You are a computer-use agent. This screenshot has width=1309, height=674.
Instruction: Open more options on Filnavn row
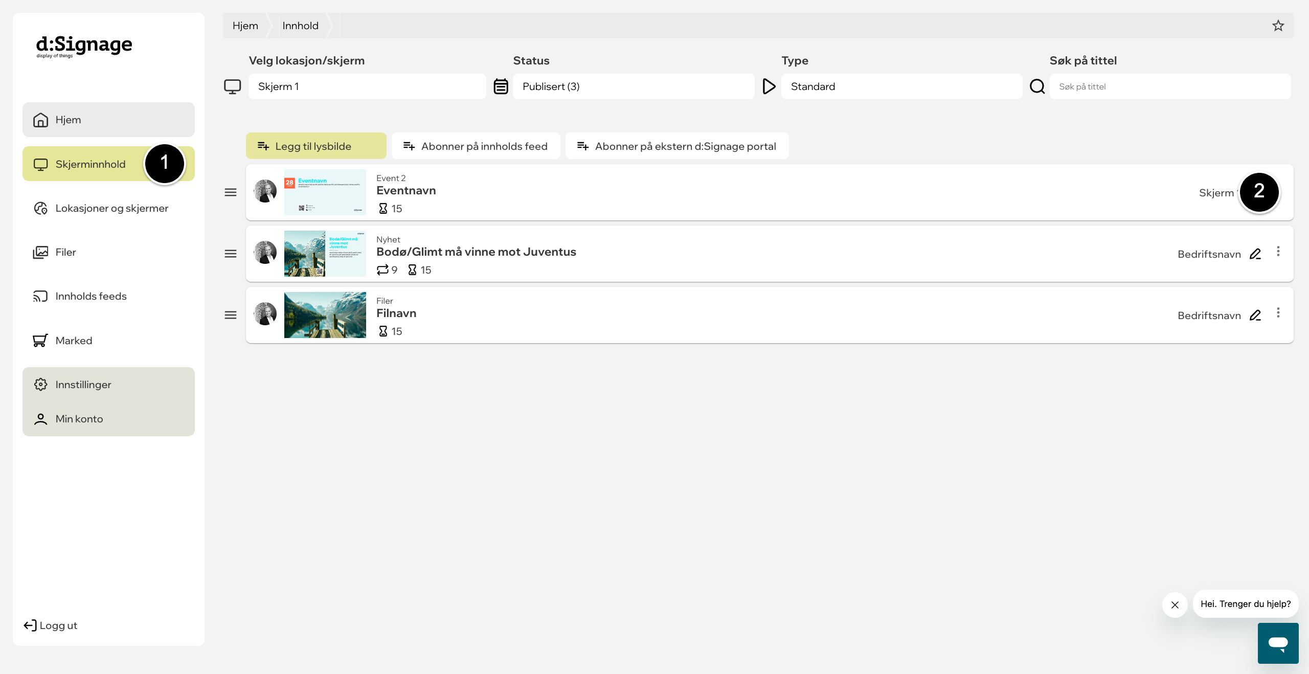point(1278,313)
